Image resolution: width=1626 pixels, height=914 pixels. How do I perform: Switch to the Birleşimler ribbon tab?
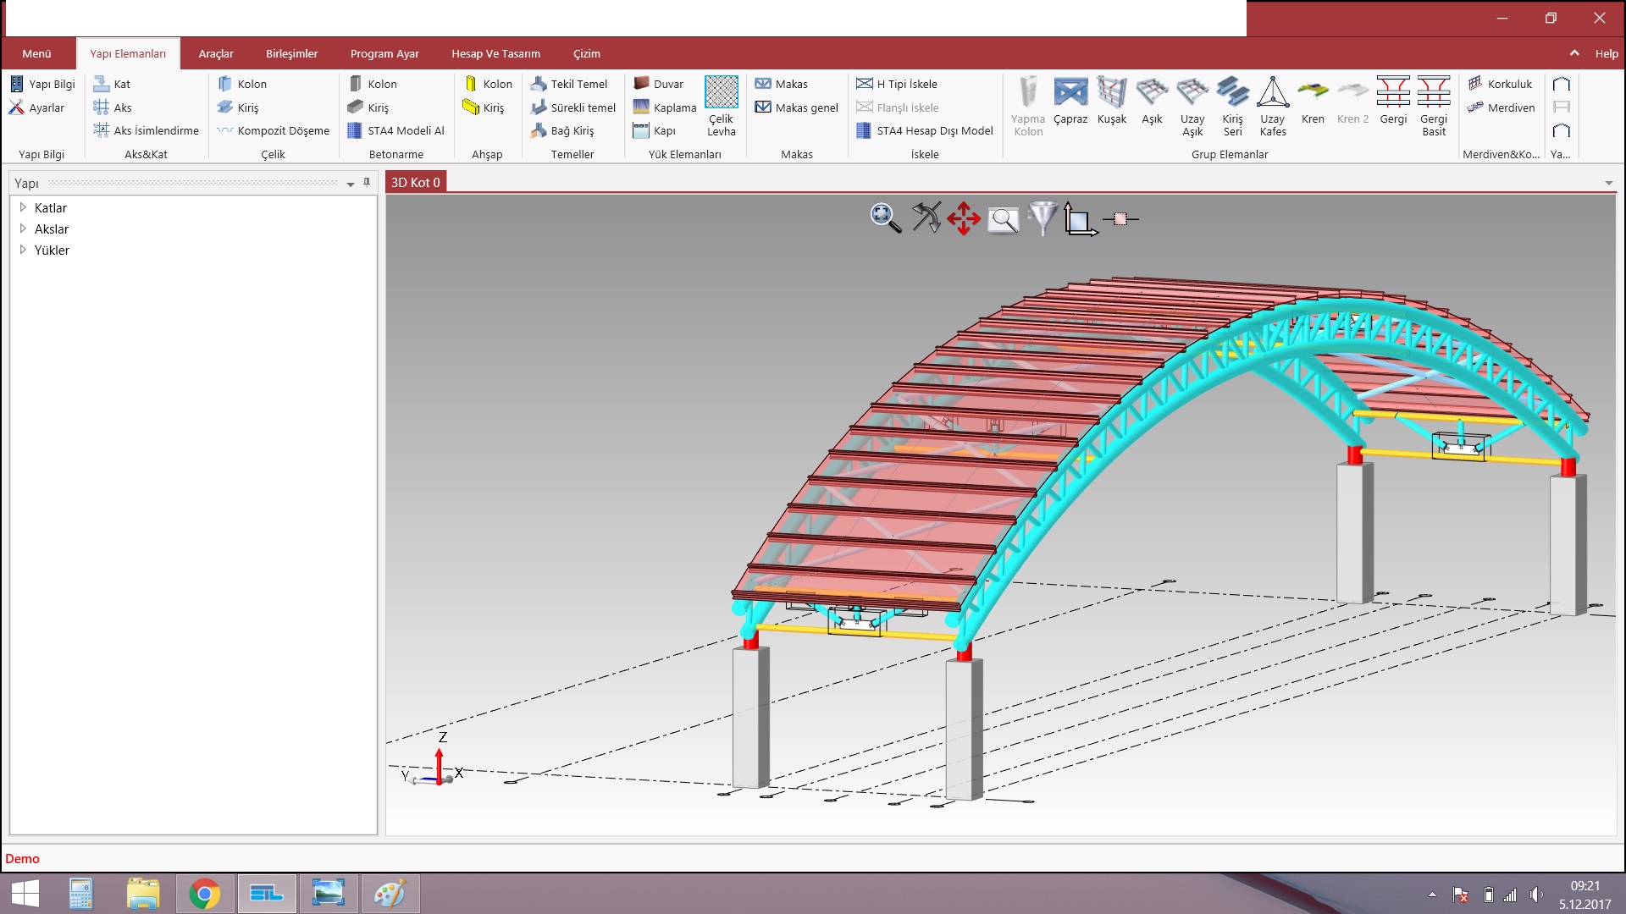pyautogui.click(x=291, y=53)
